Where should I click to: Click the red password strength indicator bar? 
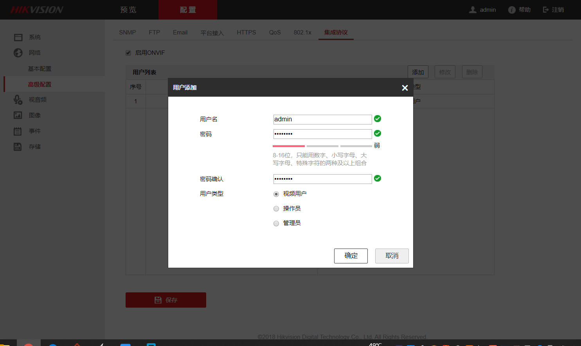click(288, 146)
